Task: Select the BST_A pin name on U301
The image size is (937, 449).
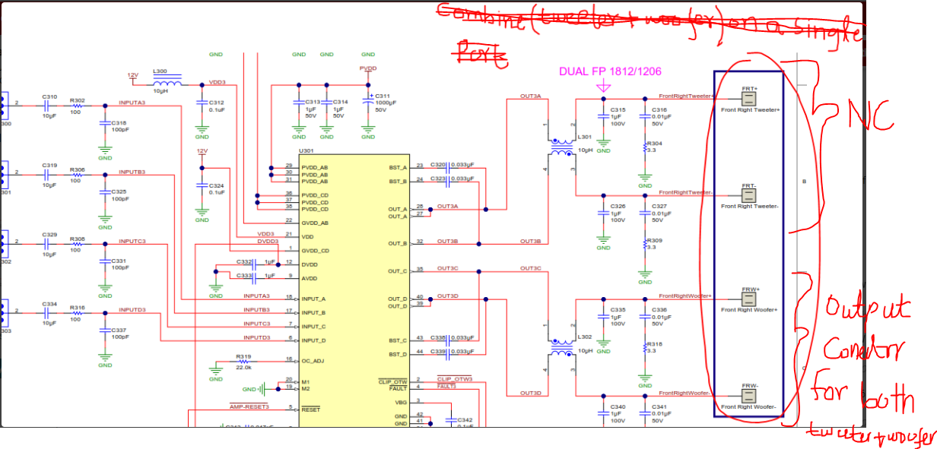Action: point(397,166)
